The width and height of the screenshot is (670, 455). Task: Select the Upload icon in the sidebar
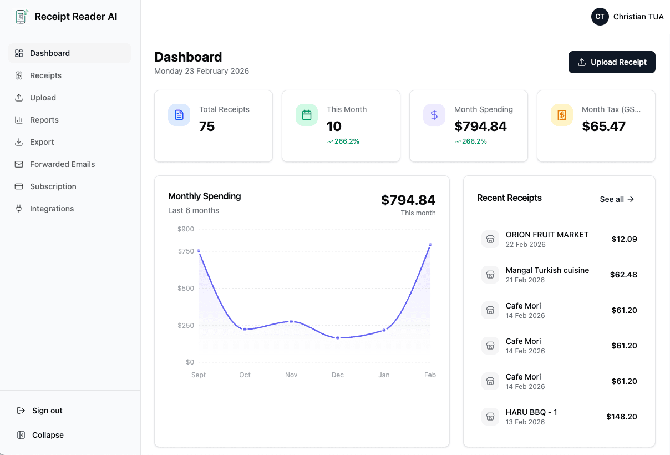[18, 98]
